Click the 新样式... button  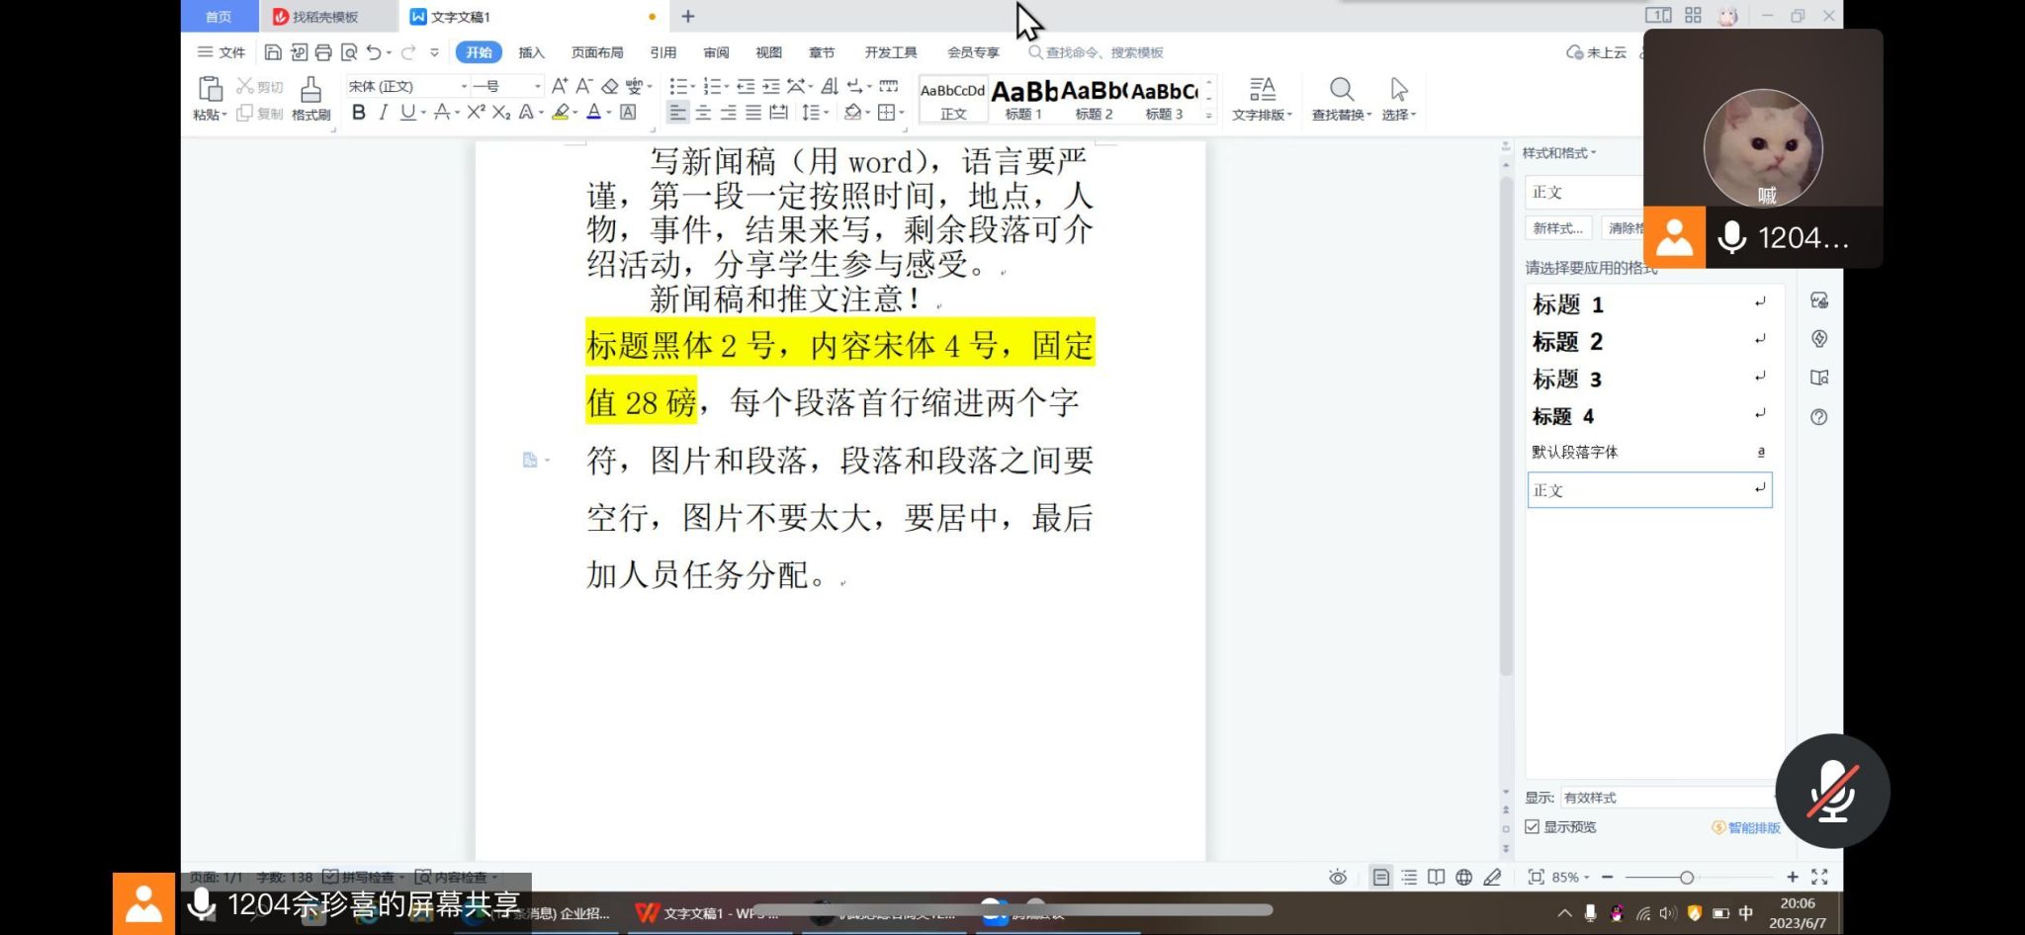tap(1558, 228)
